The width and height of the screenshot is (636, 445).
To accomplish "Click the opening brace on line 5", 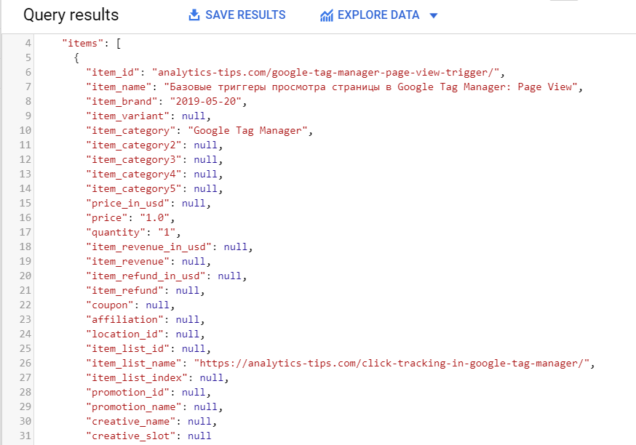I will (76, 58).
